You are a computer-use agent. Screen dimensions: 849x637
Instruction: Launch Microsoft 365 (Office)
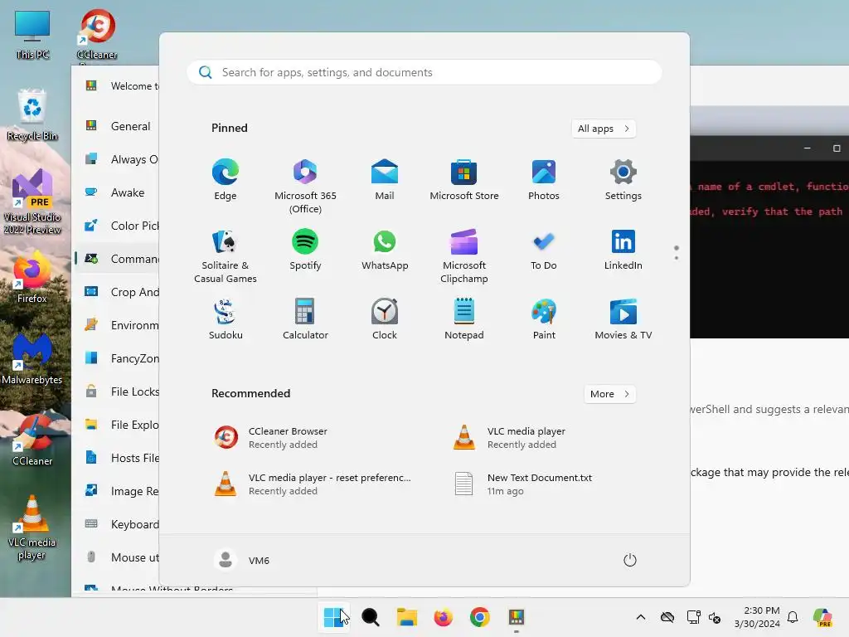pyautogui.click(x=305, y=187)
